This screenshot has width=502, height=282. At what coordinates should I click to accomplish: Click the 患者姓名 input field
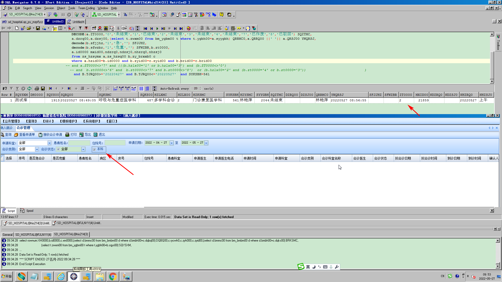pyautogui.click(x=79, y=143)
